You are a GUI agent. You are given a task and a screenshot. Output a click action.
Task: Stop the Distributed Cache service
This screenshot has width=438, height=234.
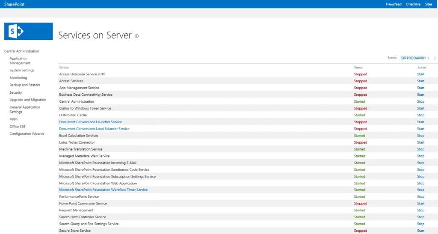(x=421, y=115)
